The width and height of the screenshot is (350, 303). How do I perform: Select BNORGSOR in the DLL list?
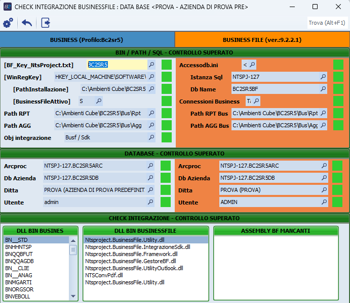36,289
